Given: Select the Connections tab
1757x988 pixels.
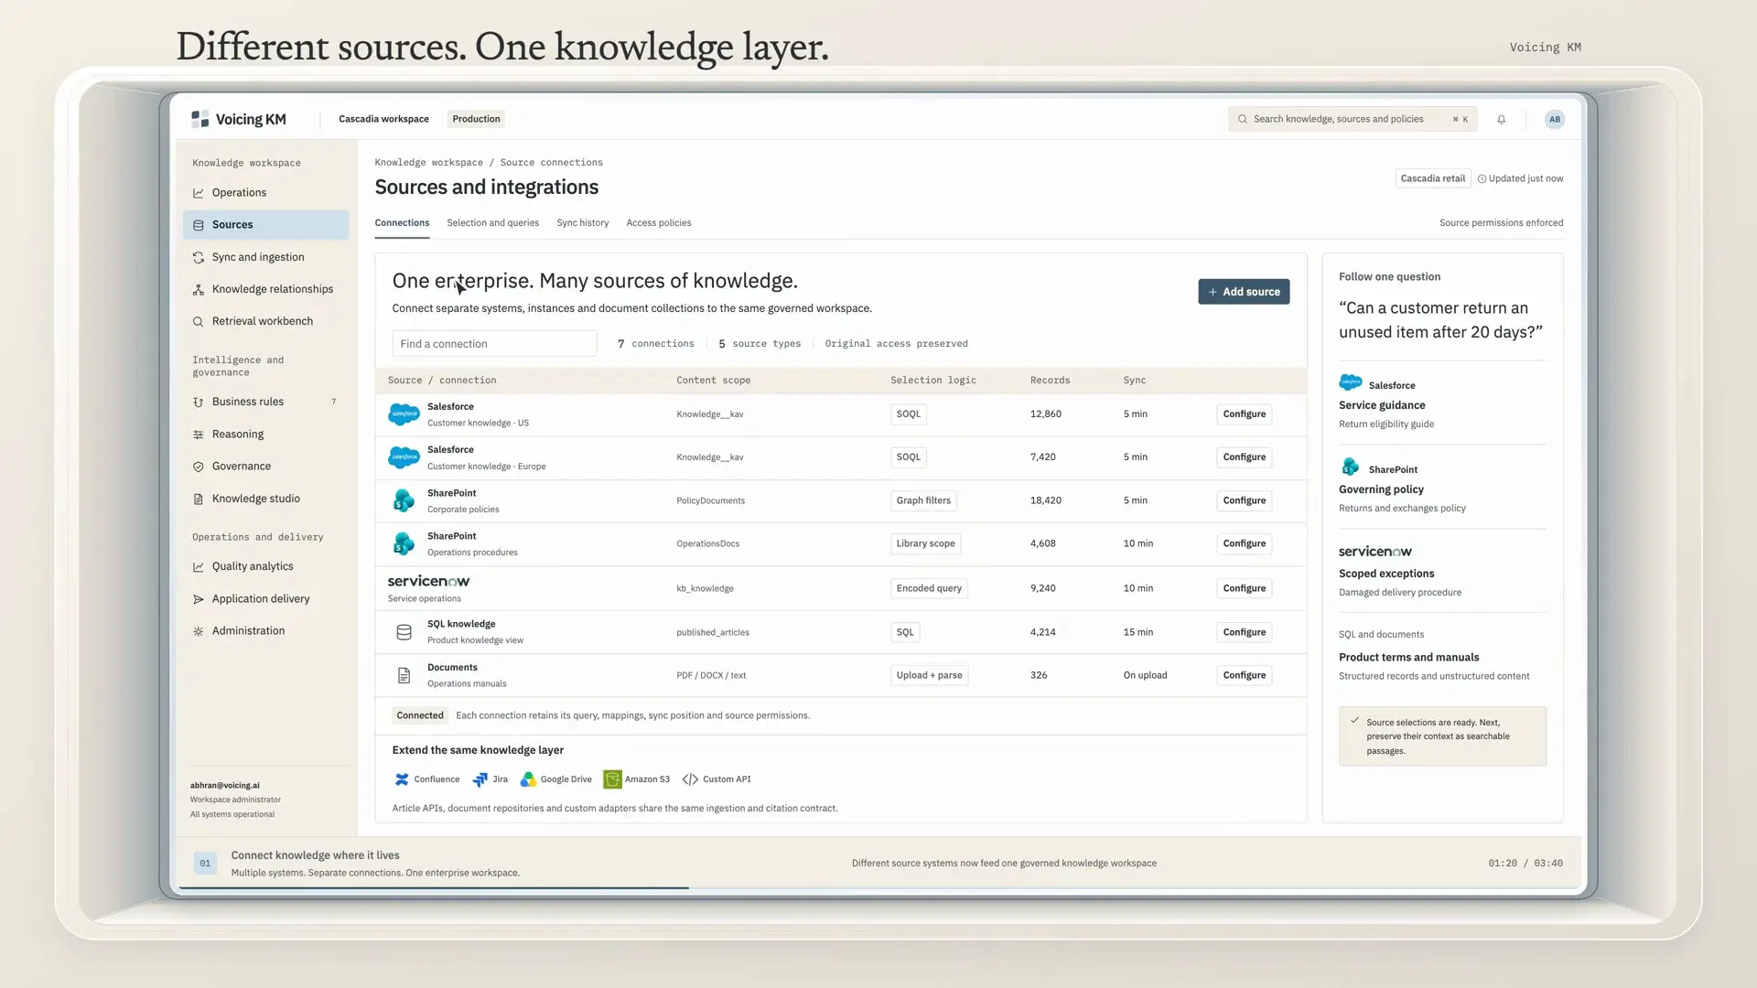Looking at the screenshot, I should pyautogui.click(x=402, y=223).
